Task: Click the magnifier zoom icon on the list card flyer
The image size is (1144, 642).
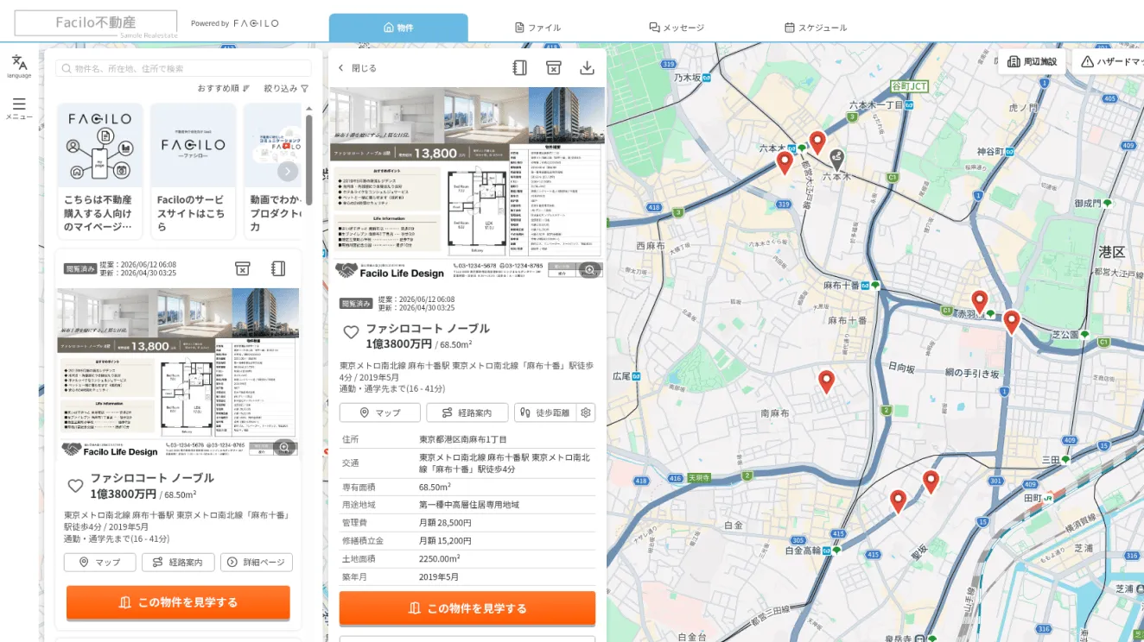Action: pos(283,447)
